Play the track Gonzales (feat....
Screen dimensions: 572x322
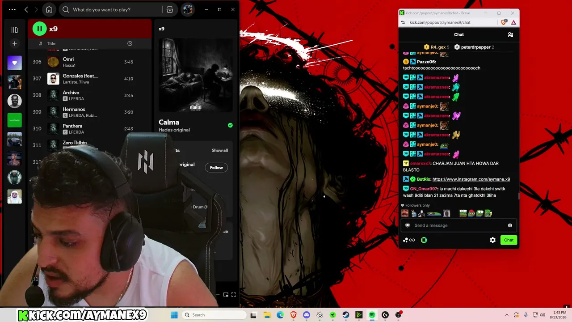pos(80,76)
